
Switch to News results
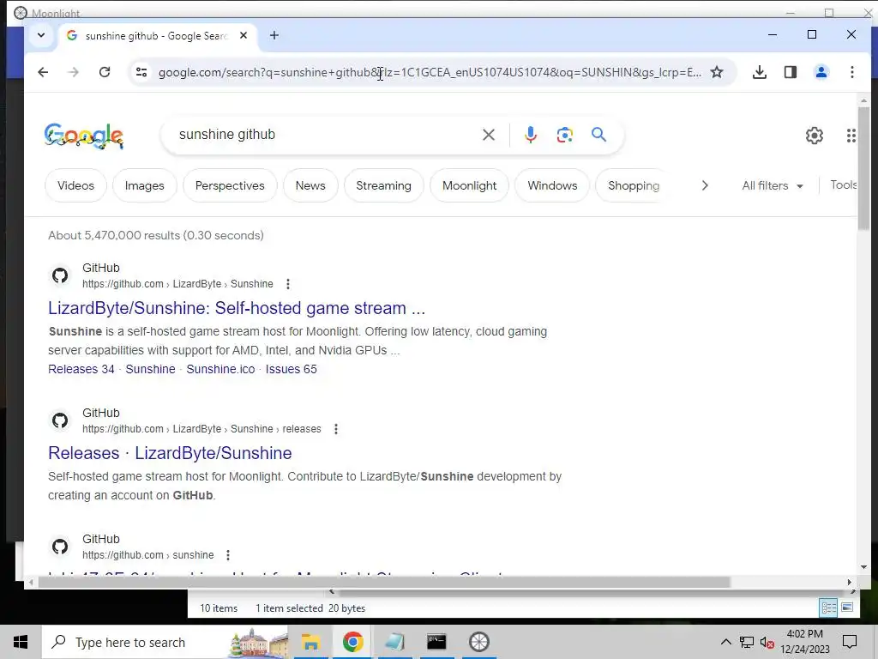tap(310, 185)
